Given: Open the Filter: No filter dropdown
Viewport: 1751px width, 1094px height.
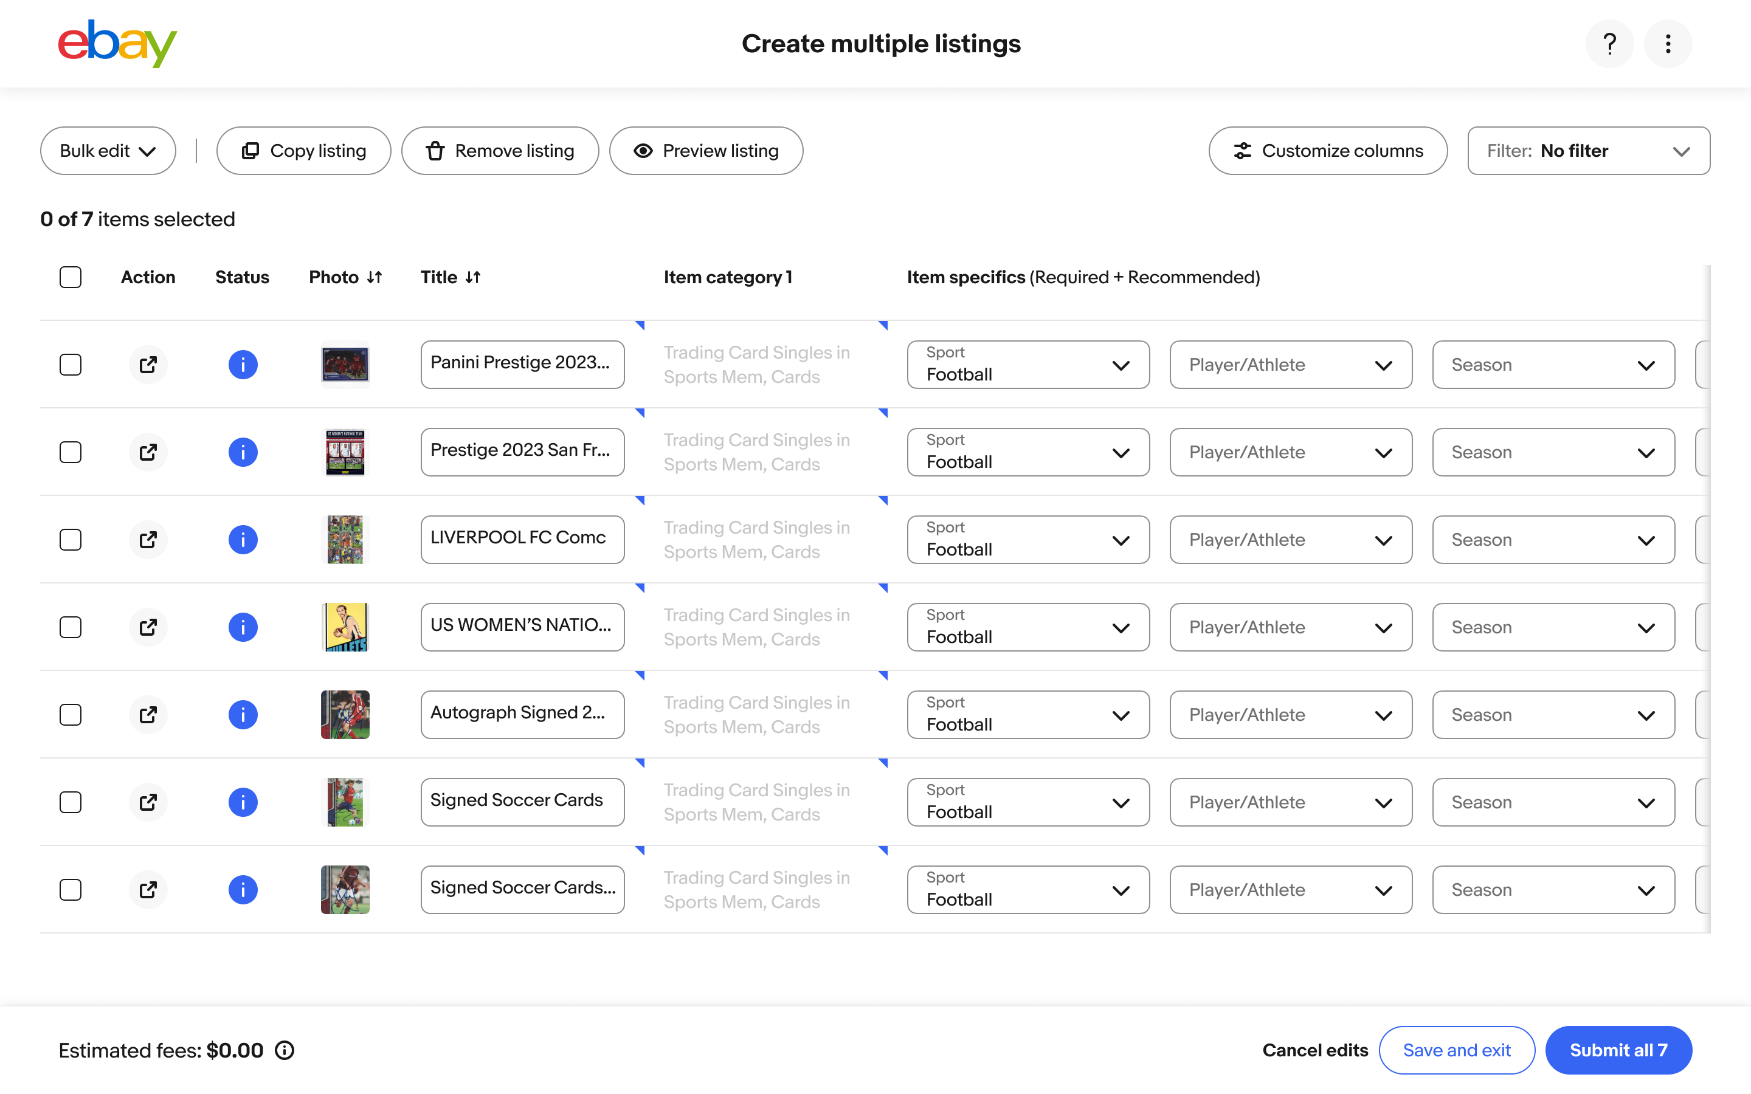Looking at the screenshot, I should 1588,151.
